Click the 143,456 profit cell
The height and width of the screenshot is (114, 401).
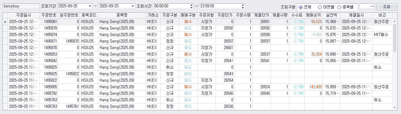[314, 87]
